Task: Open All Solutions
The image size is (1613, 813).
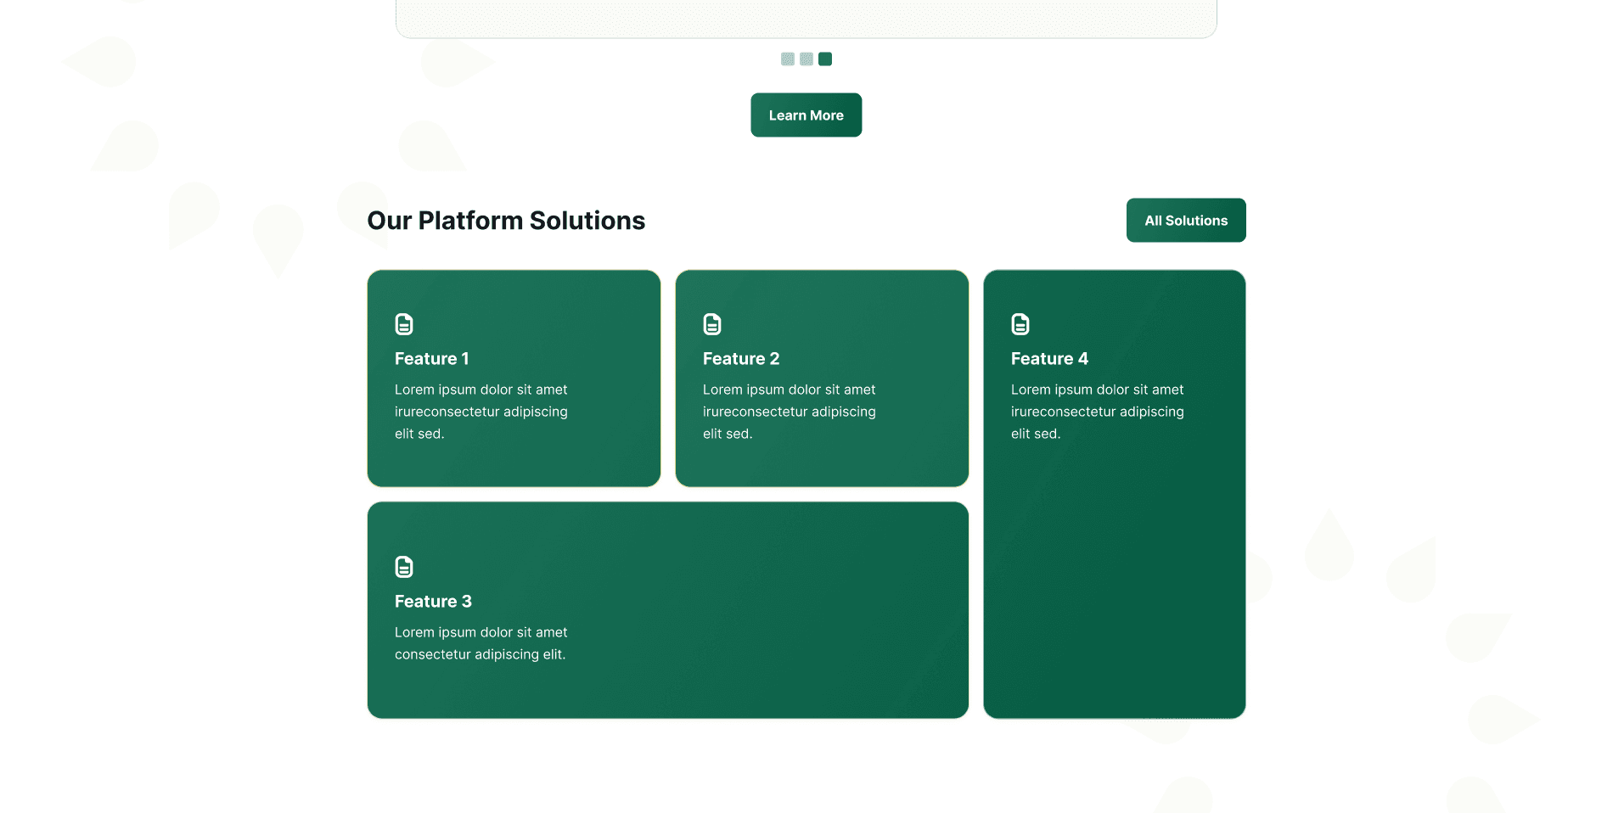Action: (1185, 220)
